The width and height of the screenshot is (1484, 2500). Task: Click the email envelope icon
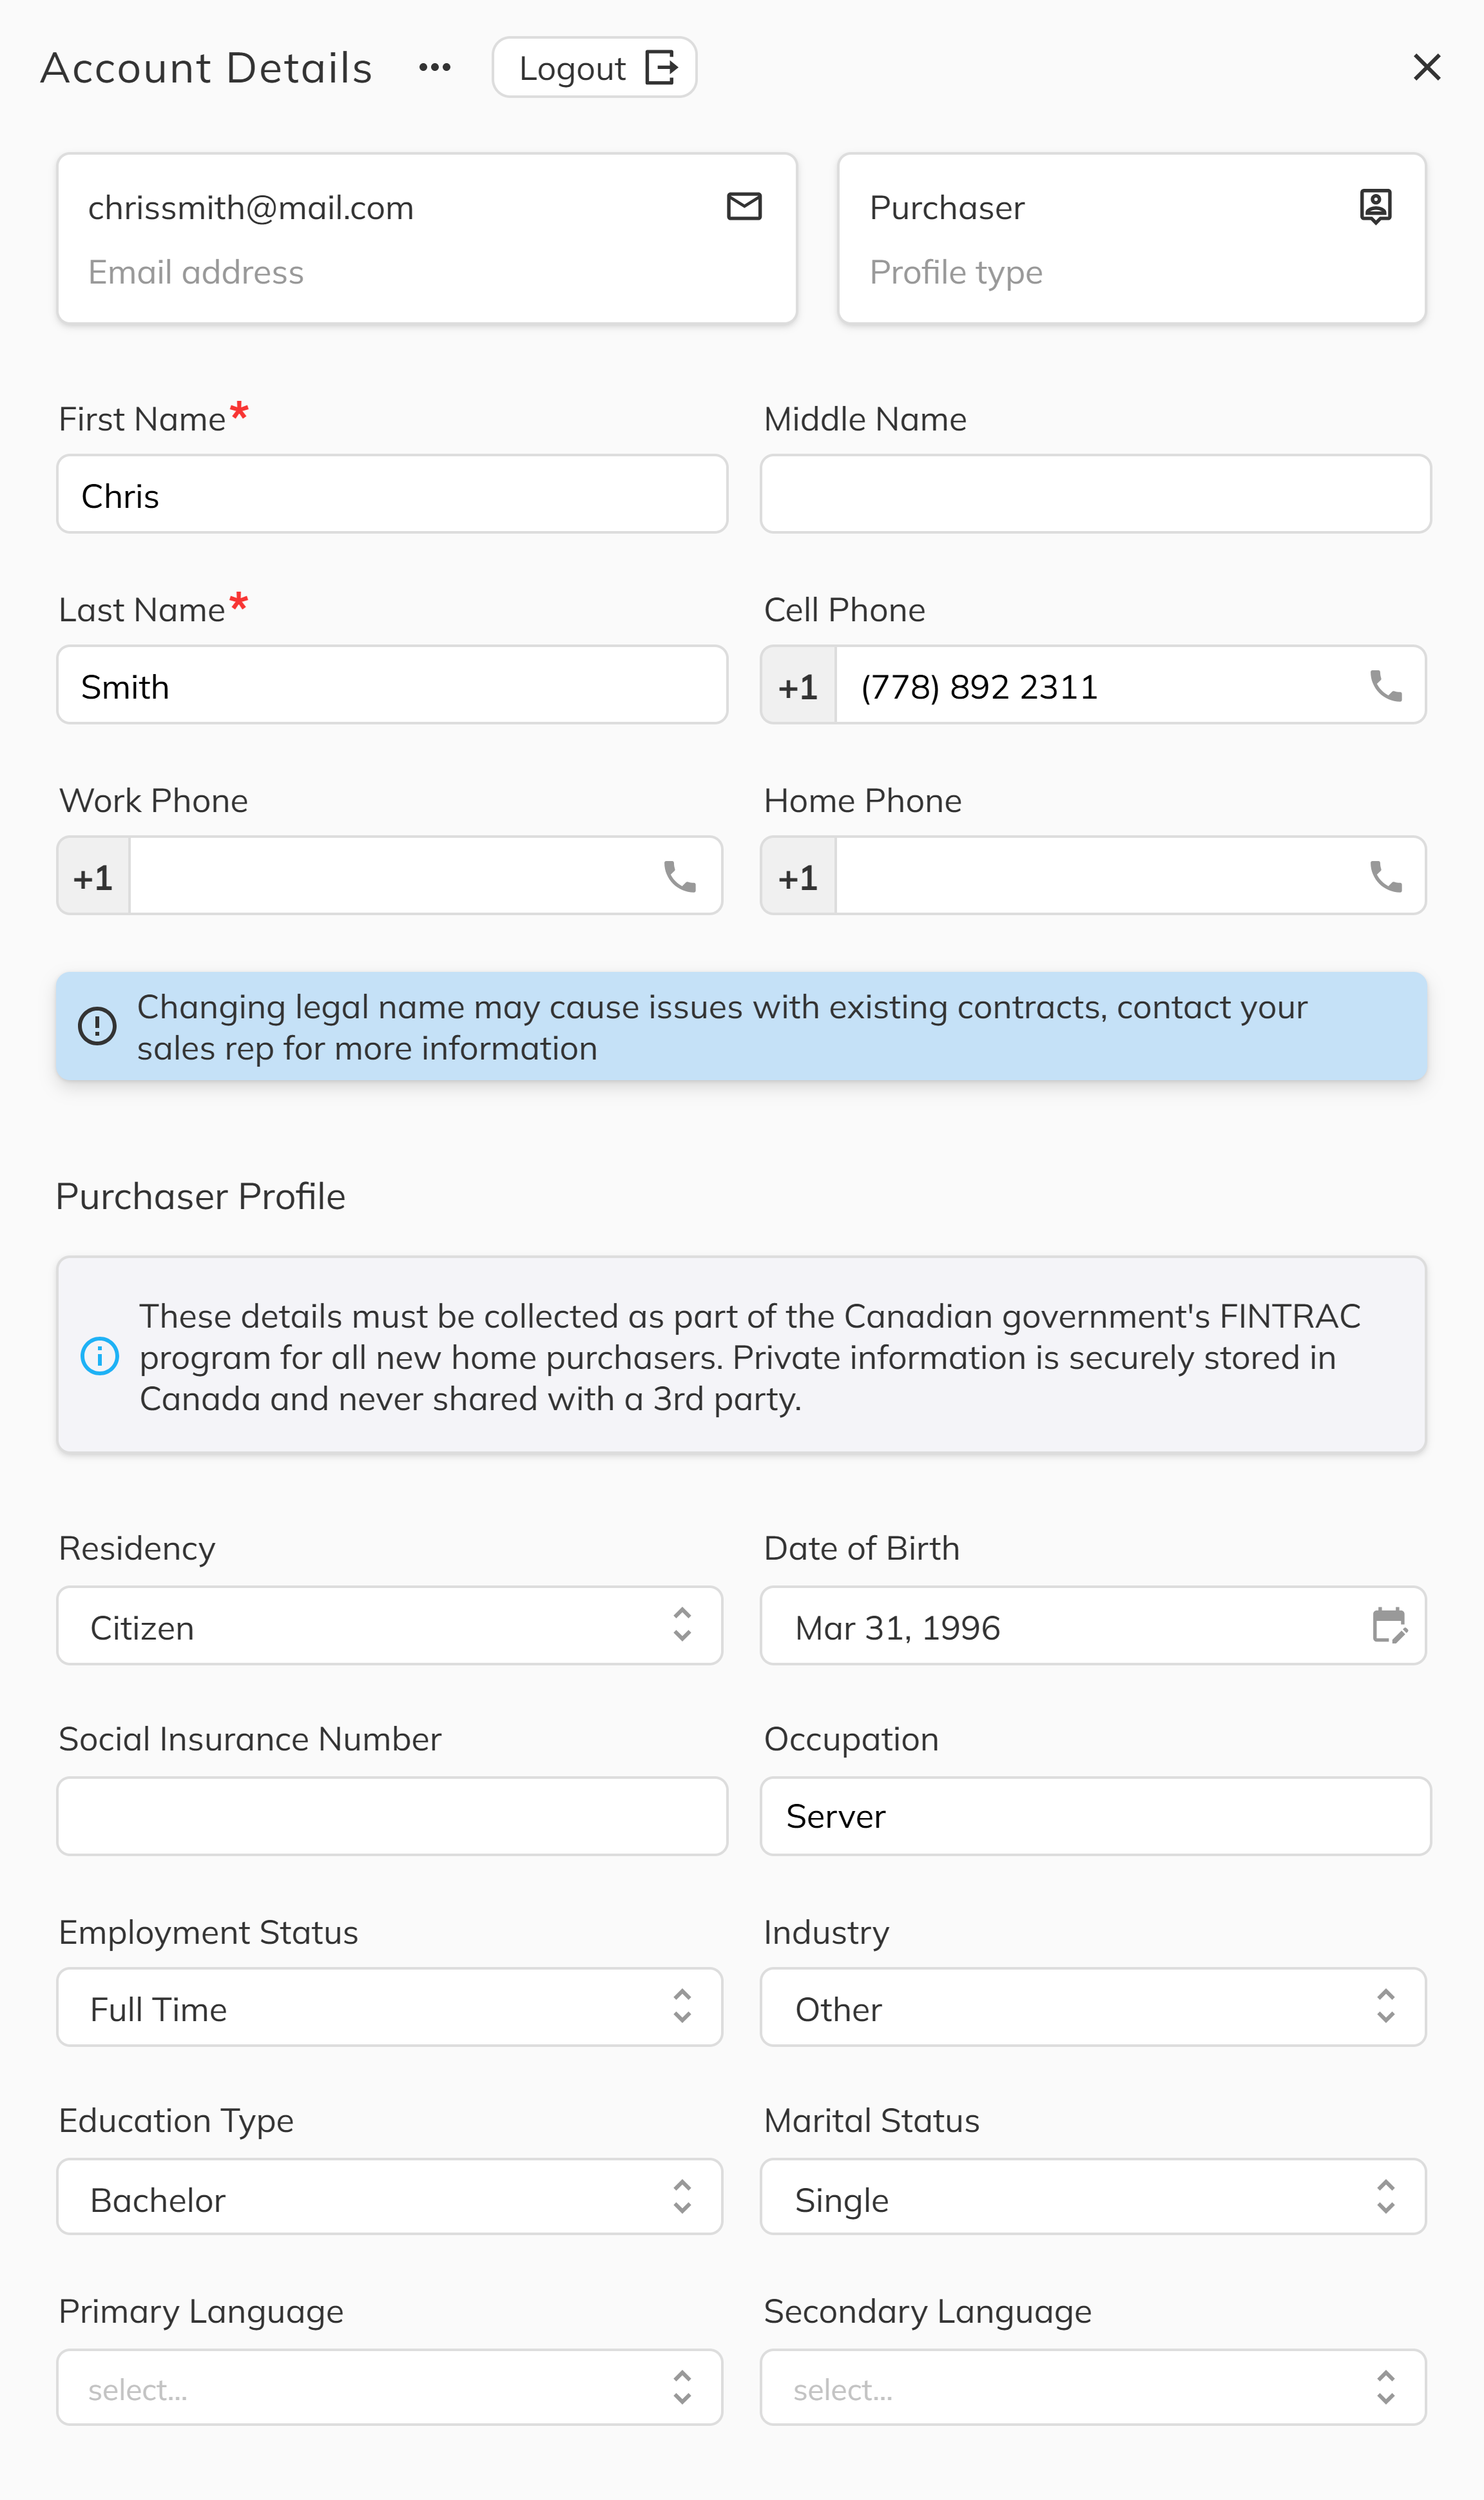click(x=744, y=207)
